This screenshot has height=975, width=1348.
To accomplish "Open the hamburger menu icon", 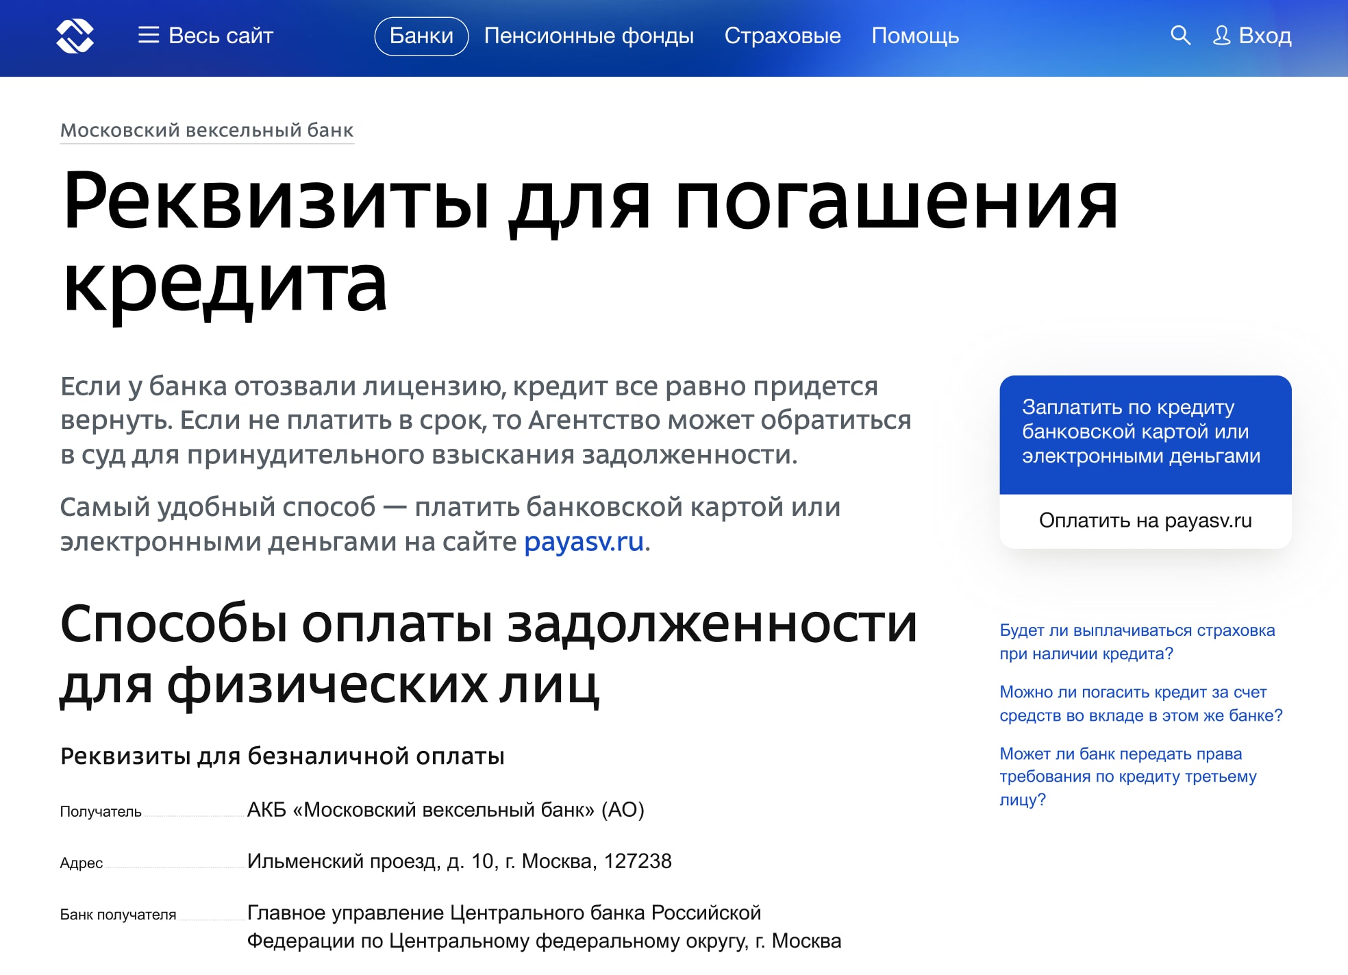I will coord(148,36).
